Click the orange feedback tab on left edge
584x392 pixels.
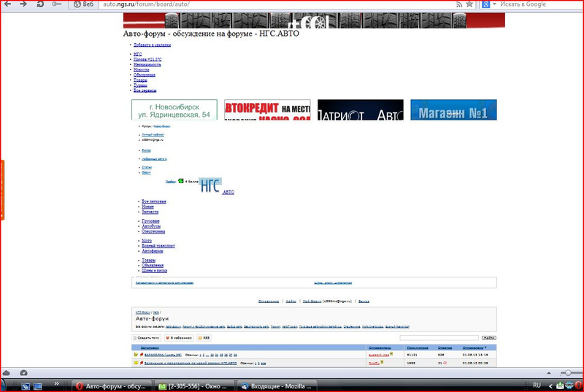(2, 191)
